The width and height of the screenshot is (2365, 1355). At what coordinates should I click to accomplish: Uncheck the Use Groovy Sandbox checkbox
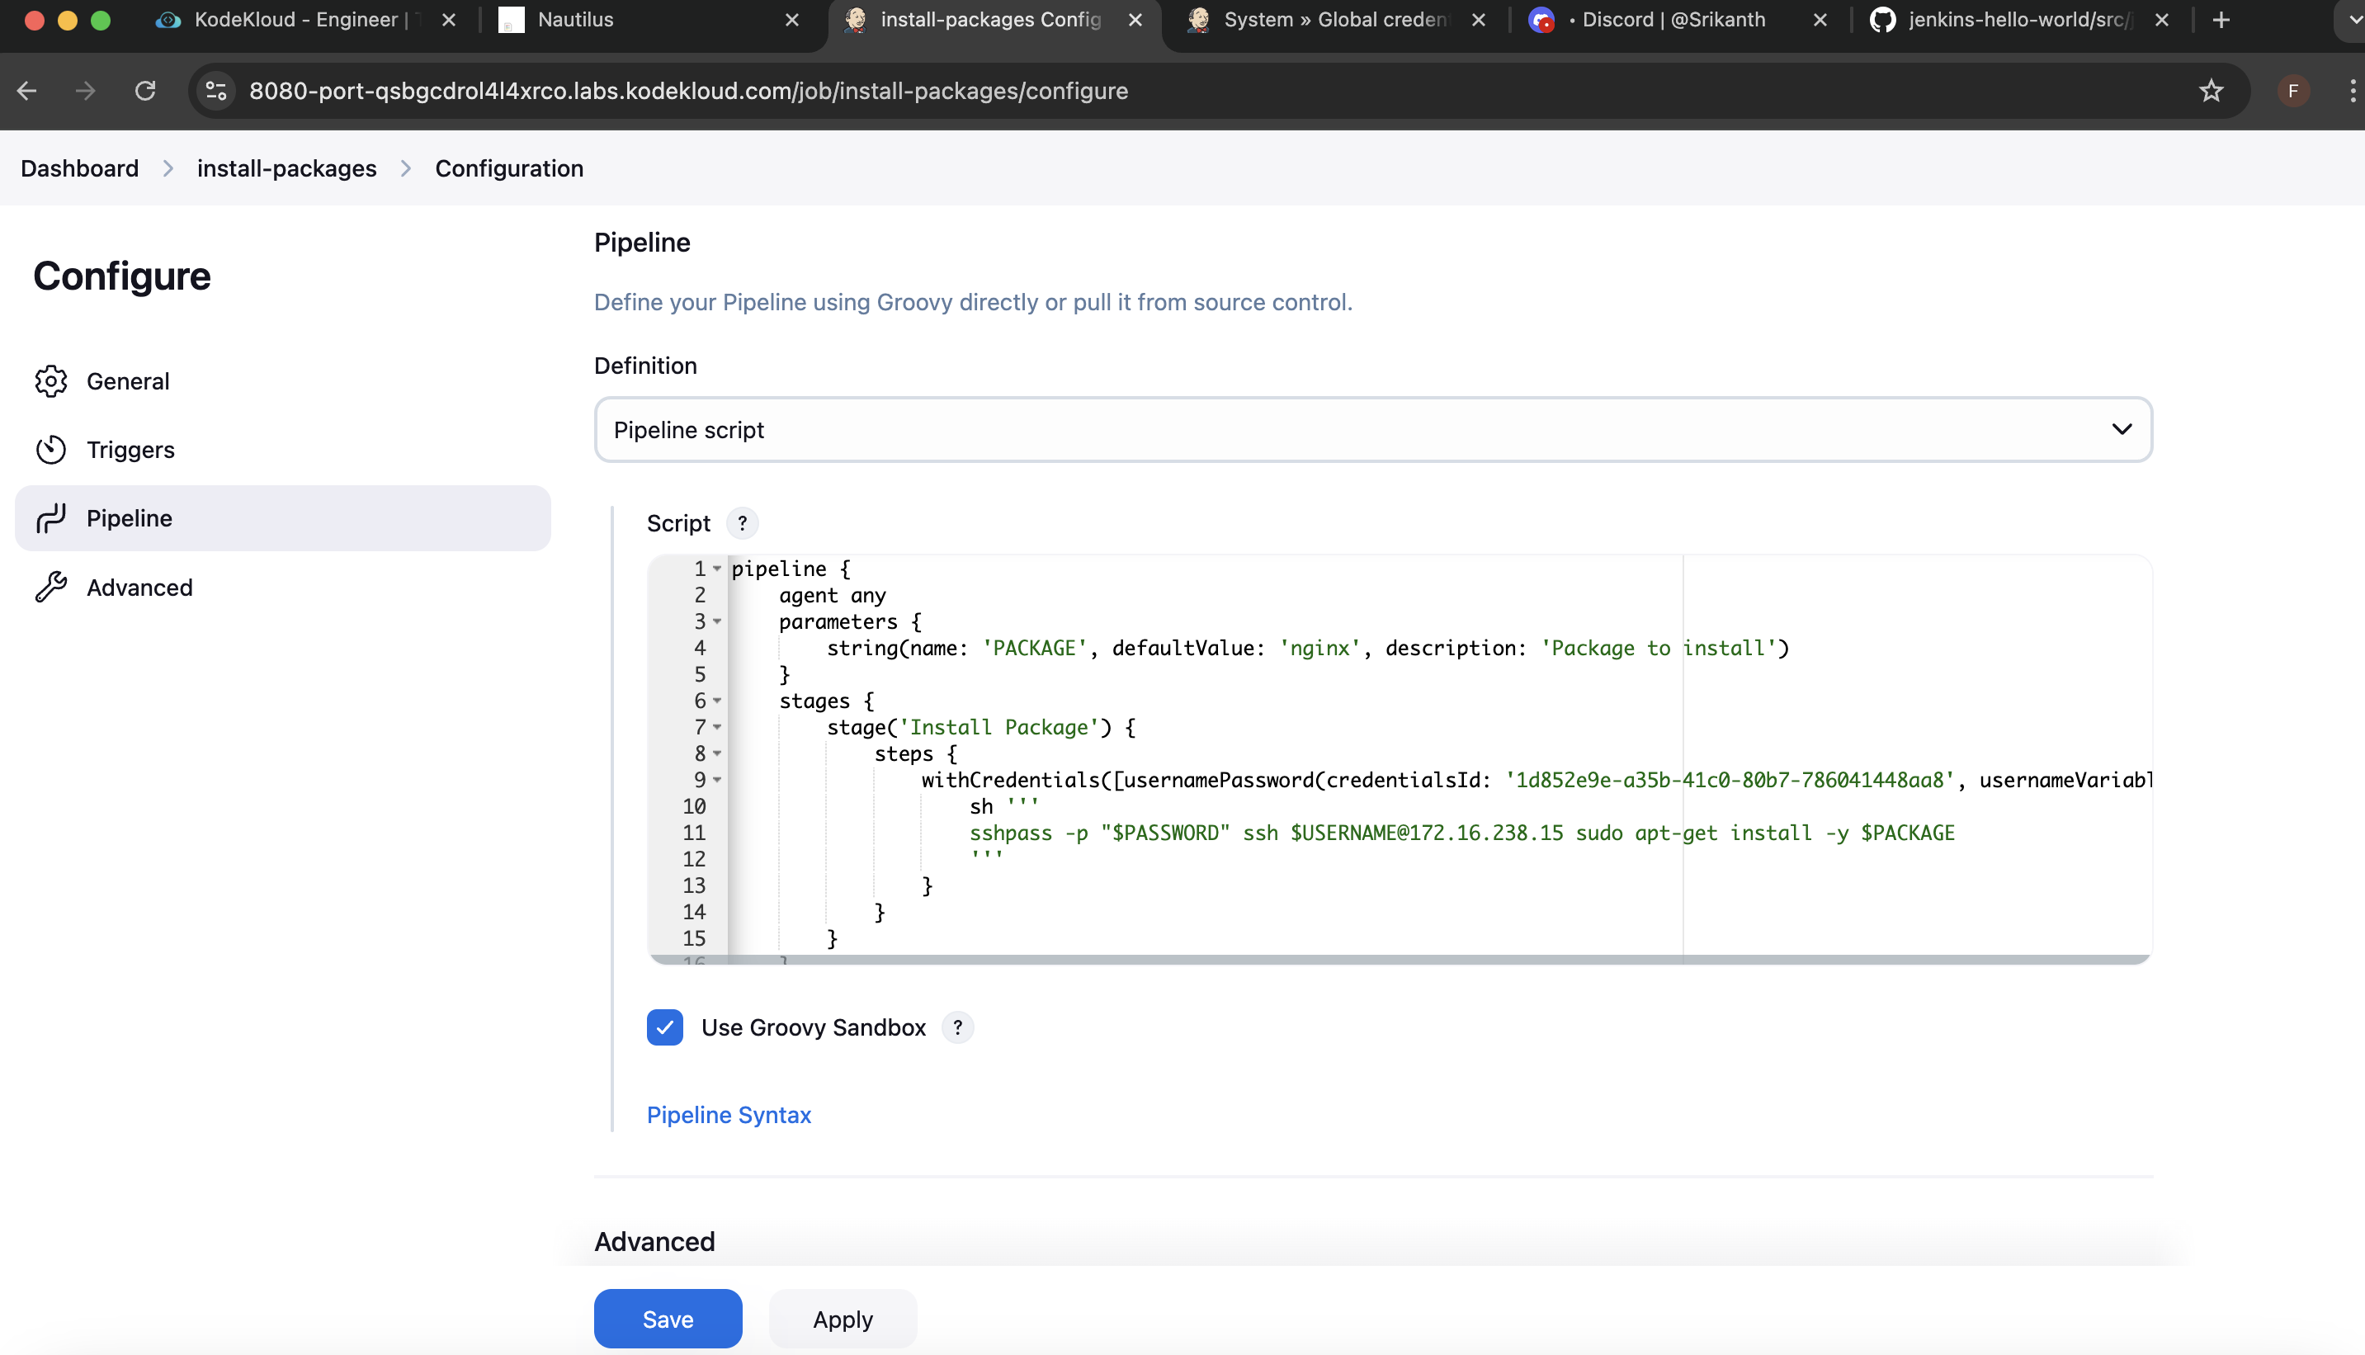coord(664,1027)
